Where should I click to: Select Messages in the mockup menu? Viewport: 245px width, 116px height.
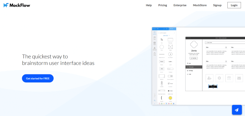pyautogui.click(x=194, y=67)
